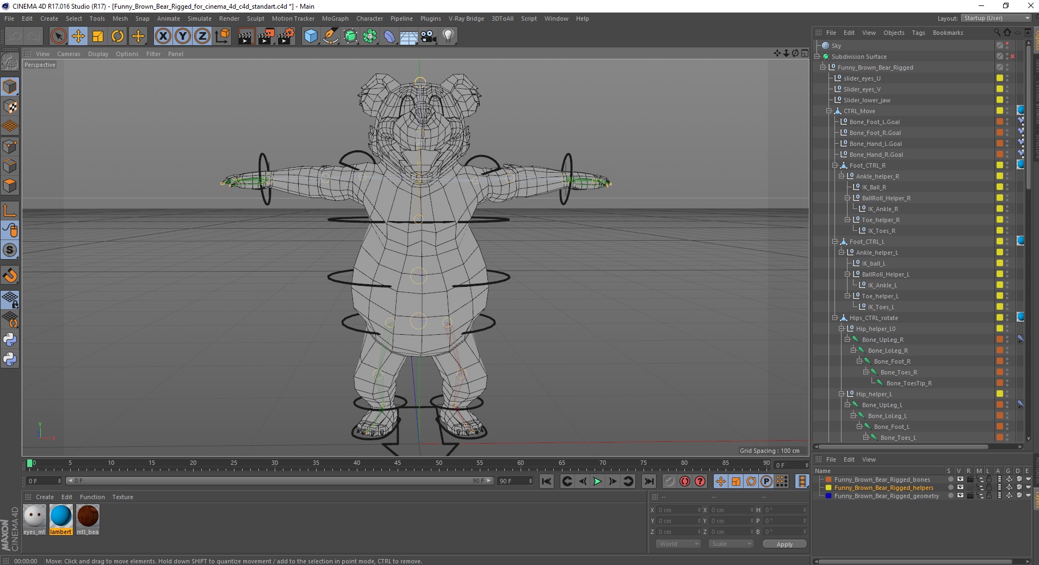This screenshot has height=565, width=1039.
Task: Add a Cube primitive object
Action: pos(311,36)
